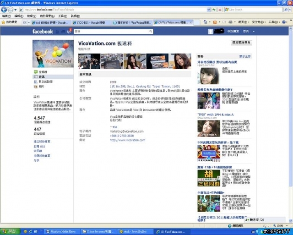This screenshot has height=235, width=293.
Task: Click the Home icon in IE command bar
Action: point(205,22)
